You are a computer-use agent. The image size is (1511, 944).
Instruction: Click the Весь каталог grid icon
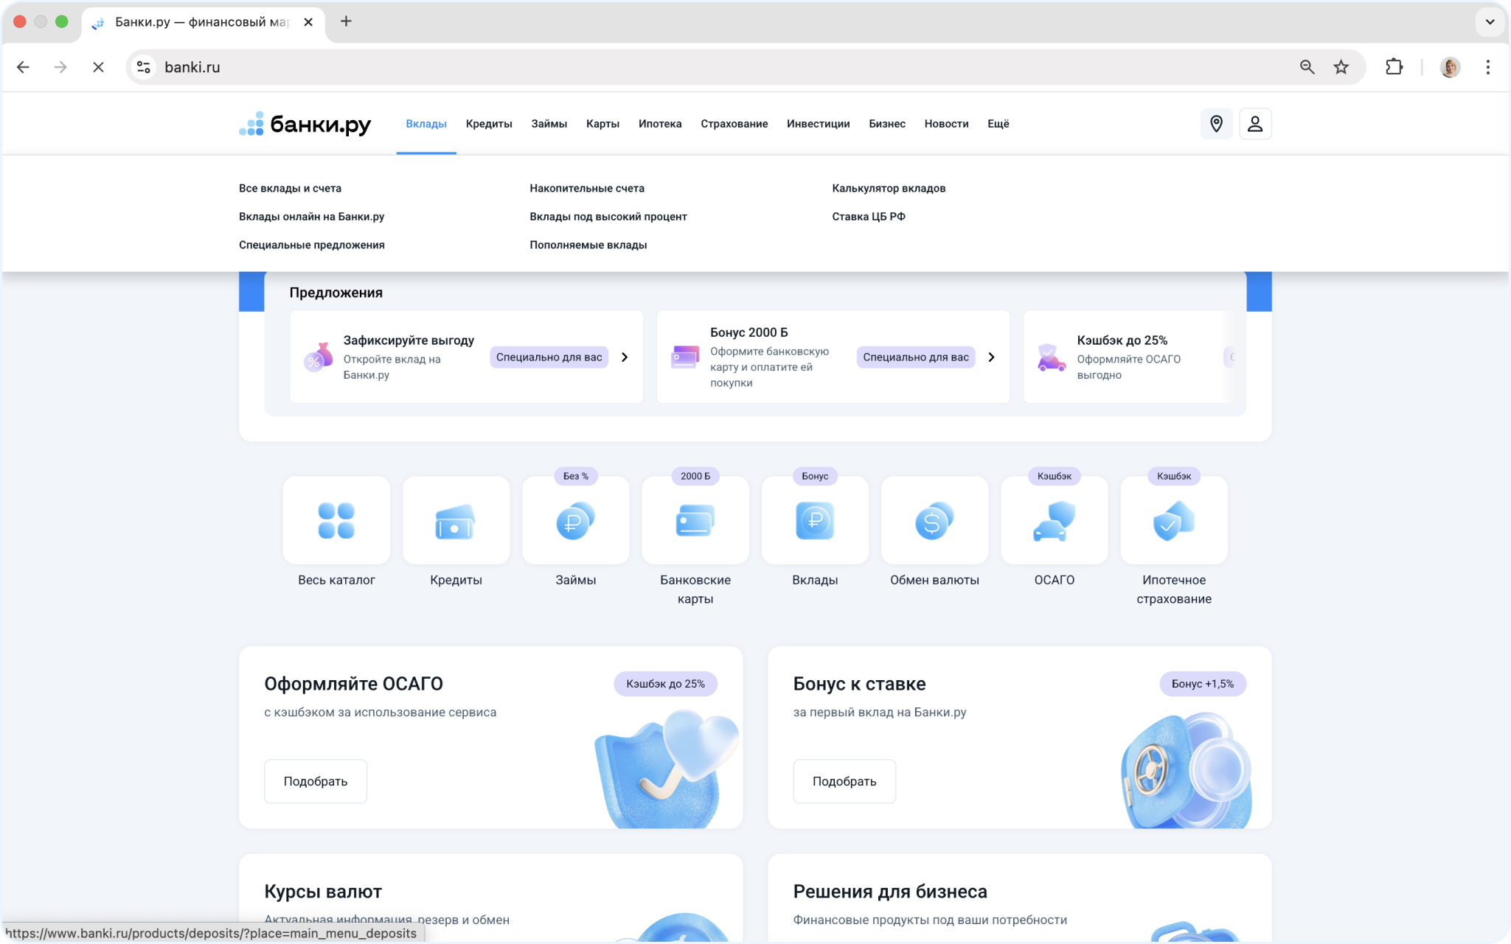coord(336,520)
